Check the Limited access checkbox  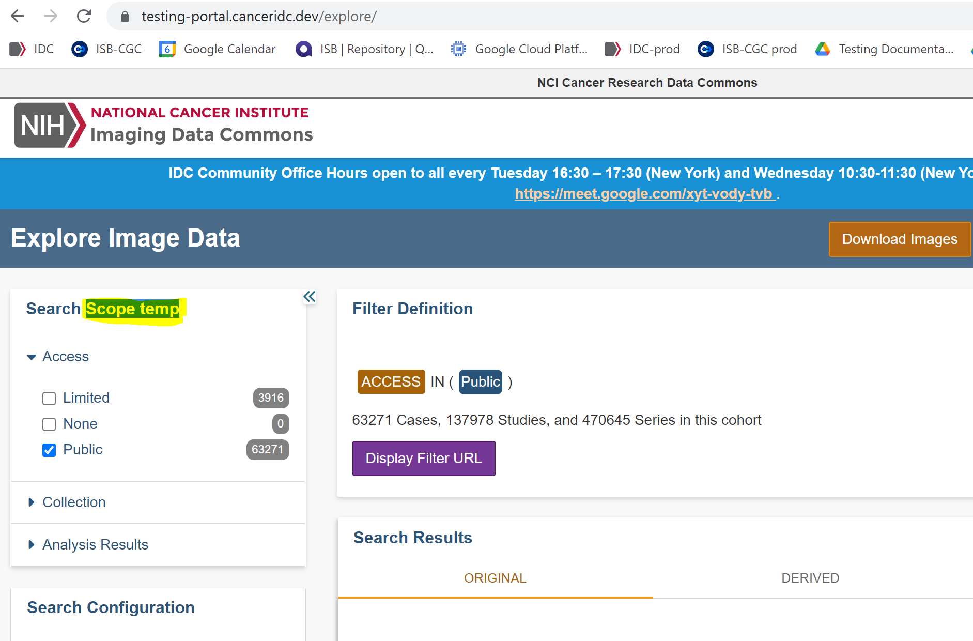point(49,399)
